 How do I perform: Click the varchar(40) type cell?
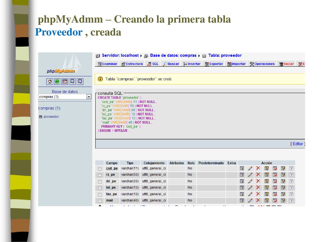pyautogui.click(x=130, y=200)
